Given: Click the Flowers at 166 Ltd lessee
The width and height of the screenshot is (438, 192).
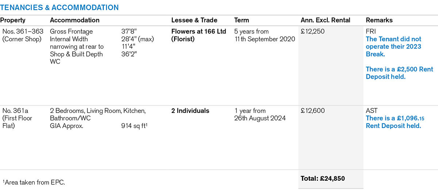Looking at the screenshot, I should [x=199, y=32].
